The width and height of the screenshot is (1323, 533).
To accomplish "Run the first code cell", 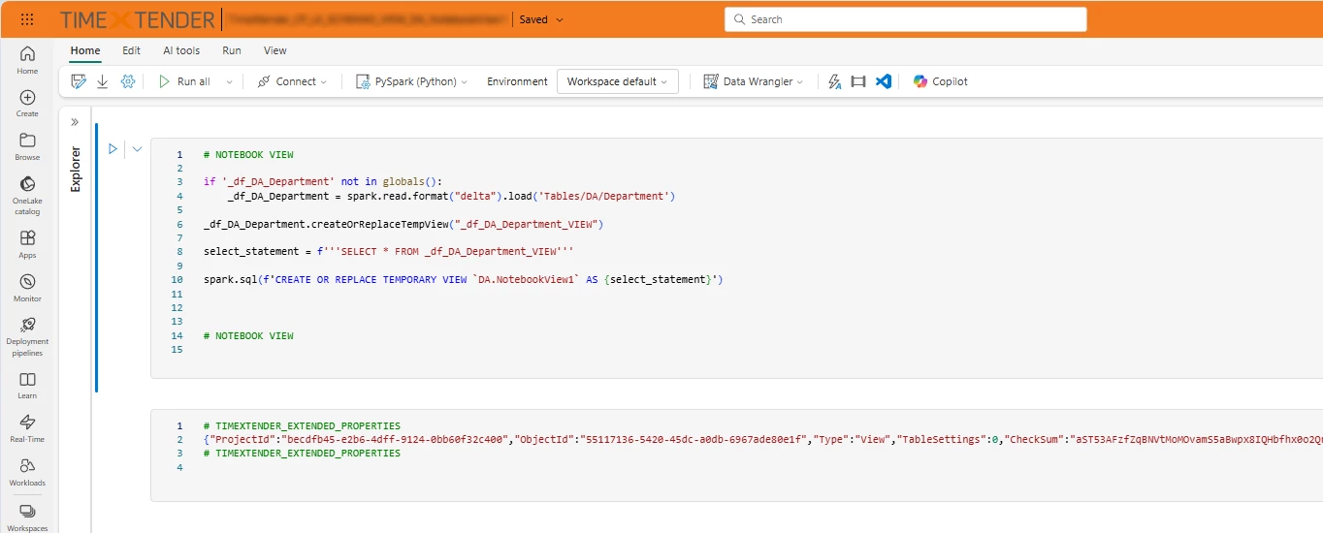I will (113, 149).
